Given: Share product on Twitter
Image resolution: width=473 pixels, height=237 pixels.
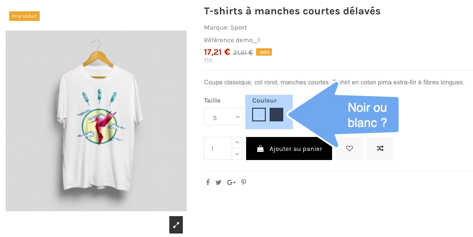Looking at the screenshot, I should pyautogui.click(x=219, y=183).
